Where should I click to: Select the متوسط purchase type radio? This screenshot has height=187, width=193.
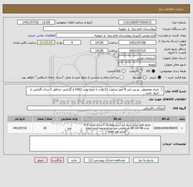(144, 77)
